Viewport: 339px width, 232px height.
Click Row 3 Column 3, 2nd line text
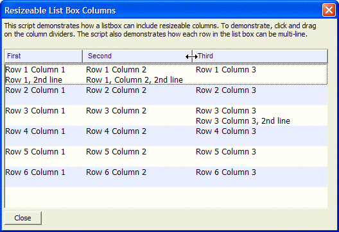[243, 121]
